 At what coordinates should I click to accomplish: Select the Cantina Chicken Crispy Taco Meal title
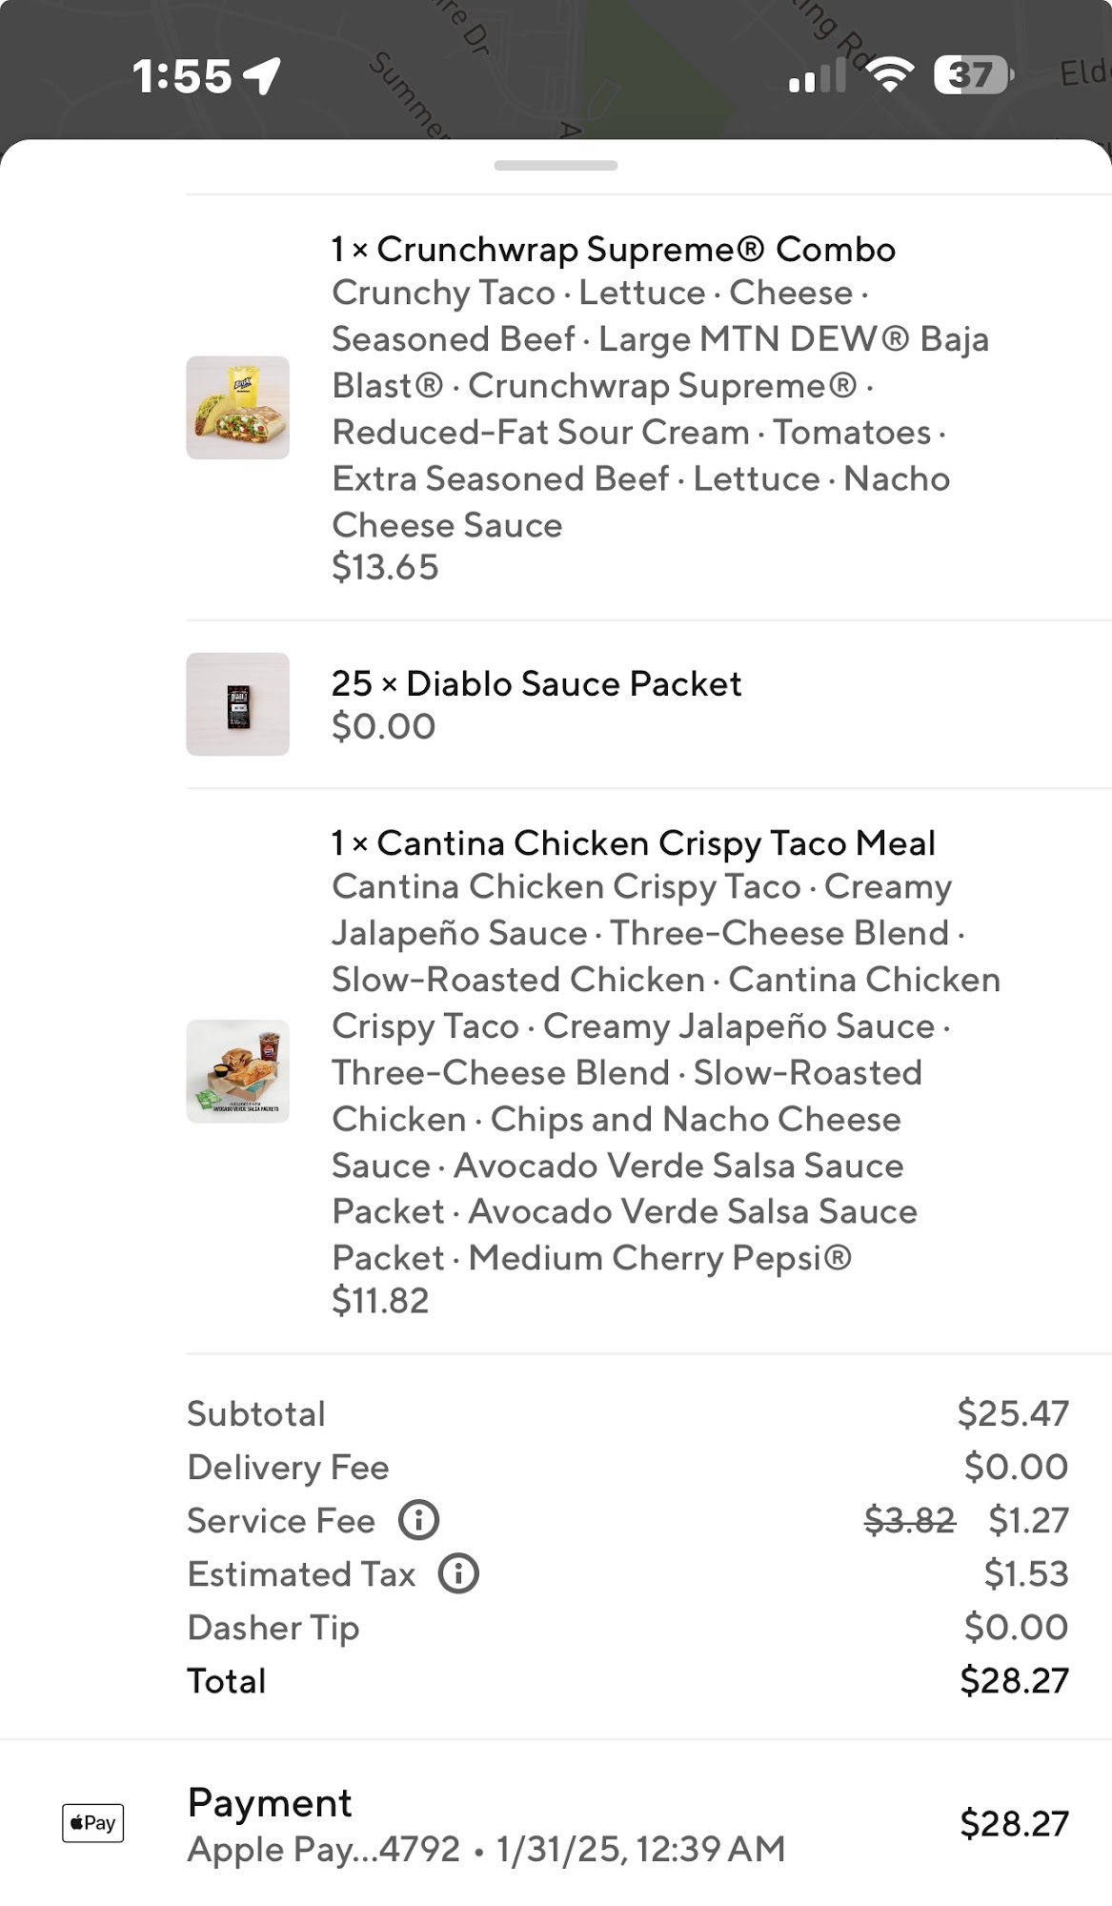tap(633, 843)
